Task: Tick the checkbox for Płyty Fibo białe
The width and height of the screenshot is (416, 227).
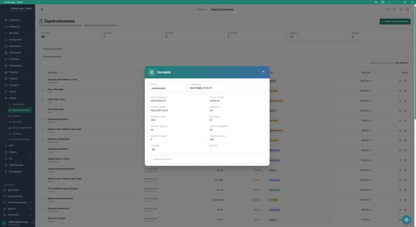Action: 42,90
